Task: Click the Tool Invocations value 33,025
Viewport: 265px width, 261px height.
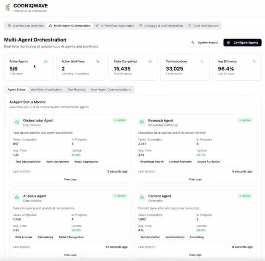Action: [x=174, y=69]
